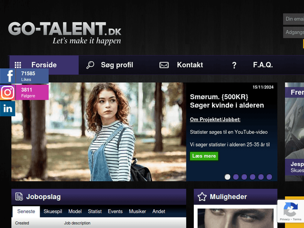Open the Om Projektet/Jobbet link
The height and width of the screenshot is (228, 304).
click(215, 119)
